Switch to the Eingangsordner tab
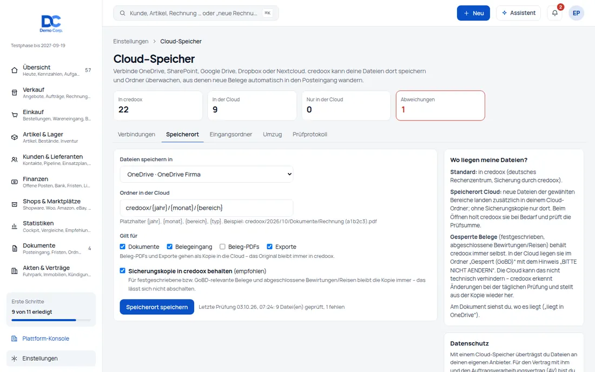 pos(231,134)
